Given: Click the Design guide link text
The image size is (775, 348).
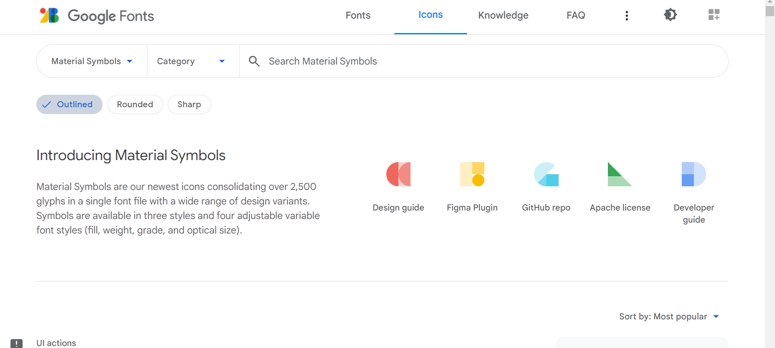Looking at the screenshot, I should [x=398, y=208].
